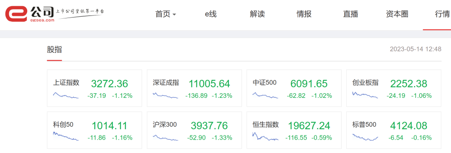
Task: Click the -11.86 change figure
Action: [96, 138]
